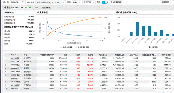Click the 13.3500% weight cell

[x=63, y=58]
